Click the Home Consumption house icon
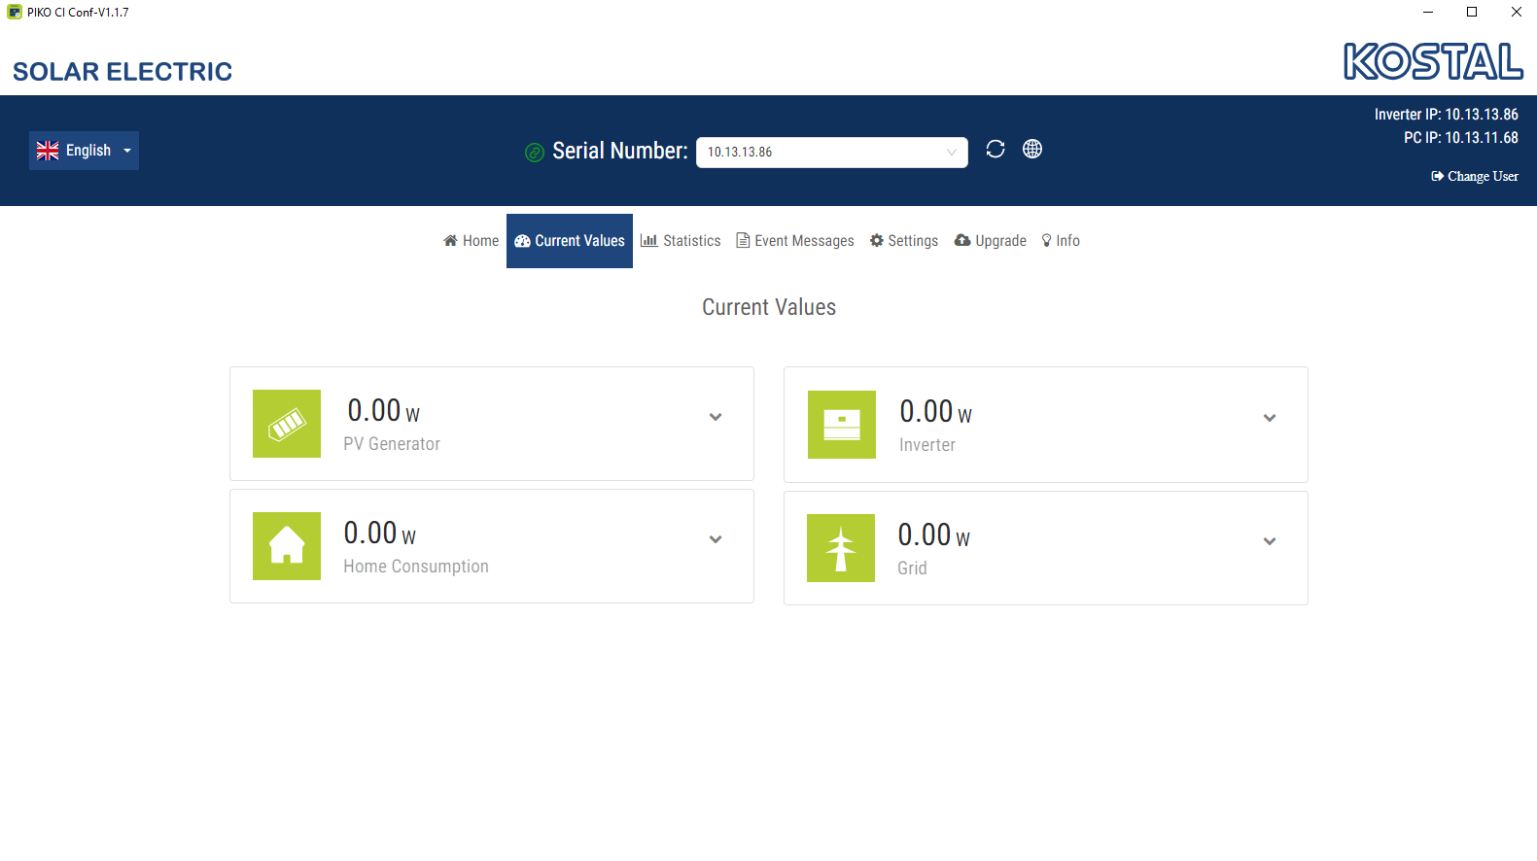1537x861 pixels. coord(287,546)
